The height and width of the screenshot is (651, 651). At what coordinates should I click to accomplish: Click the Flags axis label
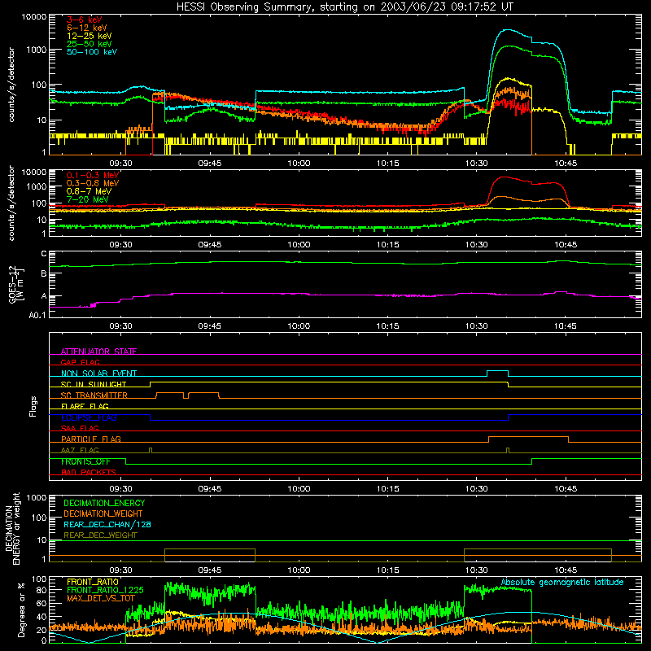33,406
